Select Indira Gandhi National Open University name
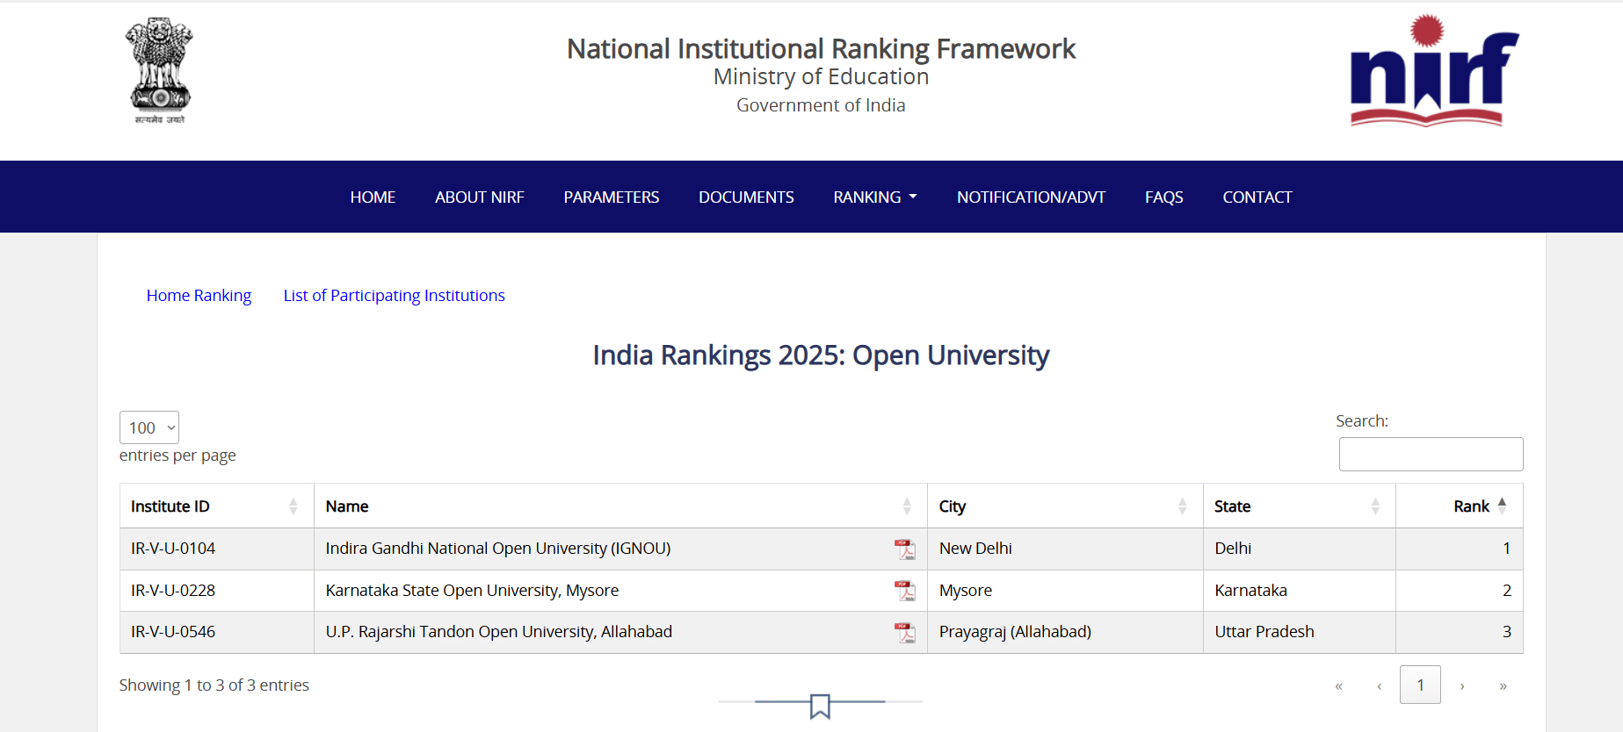The height and width of the screenshot is (732, 1623). 498,549
